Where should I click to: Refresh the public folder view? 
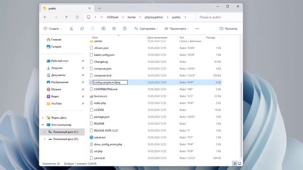click(77, 17)
